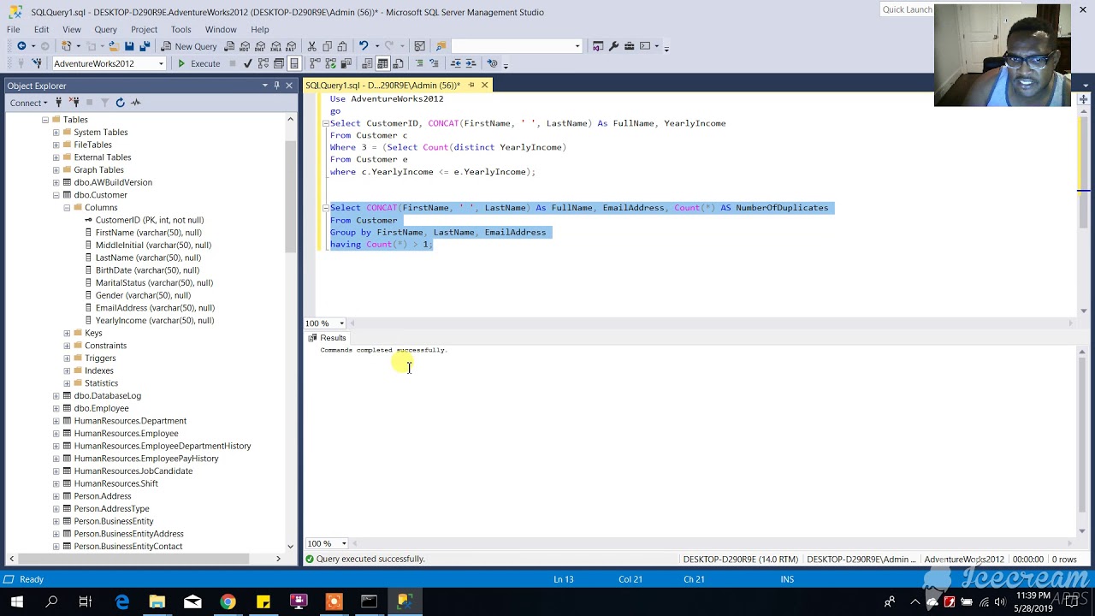
Task: Switch to the Results tab
Action: tap(327, 338)
